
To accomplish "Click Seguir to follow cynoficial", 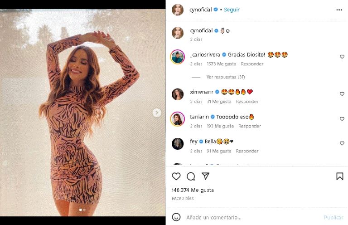I will [x=232, y=10].
